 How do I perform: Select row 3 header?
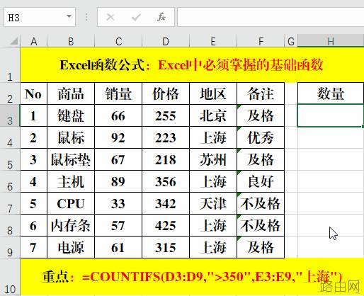coord(10,115)
